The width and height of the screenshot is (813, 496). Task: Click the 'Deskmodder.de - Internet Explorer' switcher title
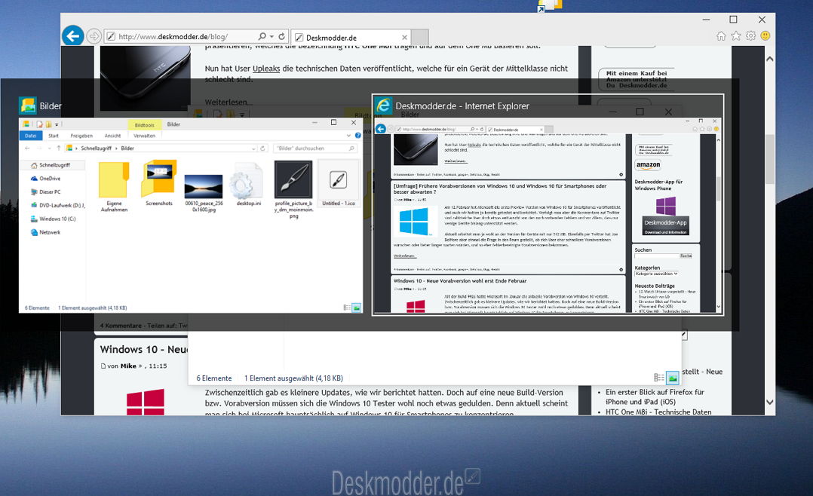[462, 106]
